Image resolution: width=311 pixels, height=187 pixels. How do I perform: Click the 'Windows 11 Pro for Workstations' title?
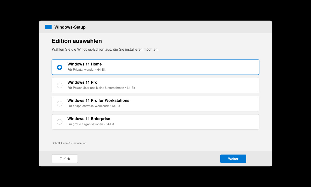98,101
